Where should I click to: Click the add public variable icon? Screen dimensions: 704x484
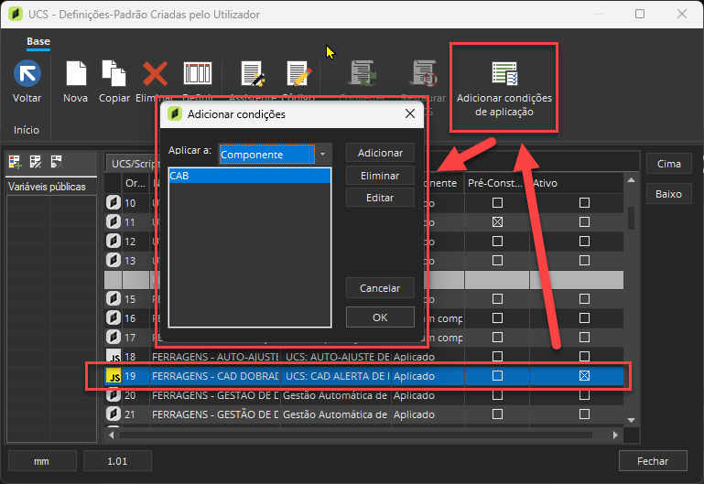coord(15,162)
